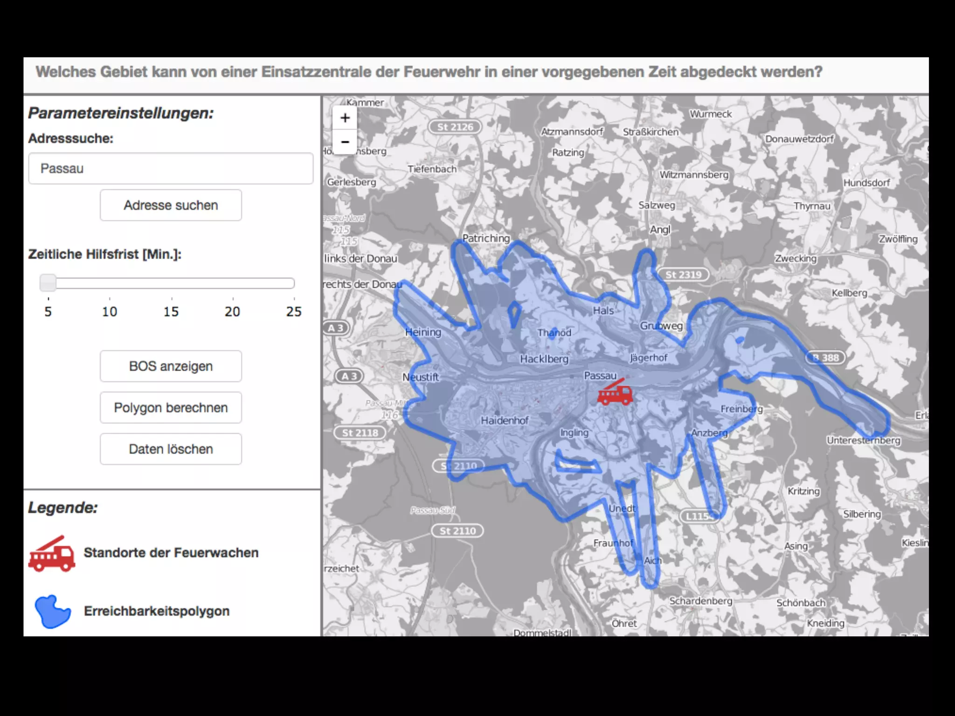Set slider by clicking the track at 15
The image size is (955, 716).
click(171, 283)
